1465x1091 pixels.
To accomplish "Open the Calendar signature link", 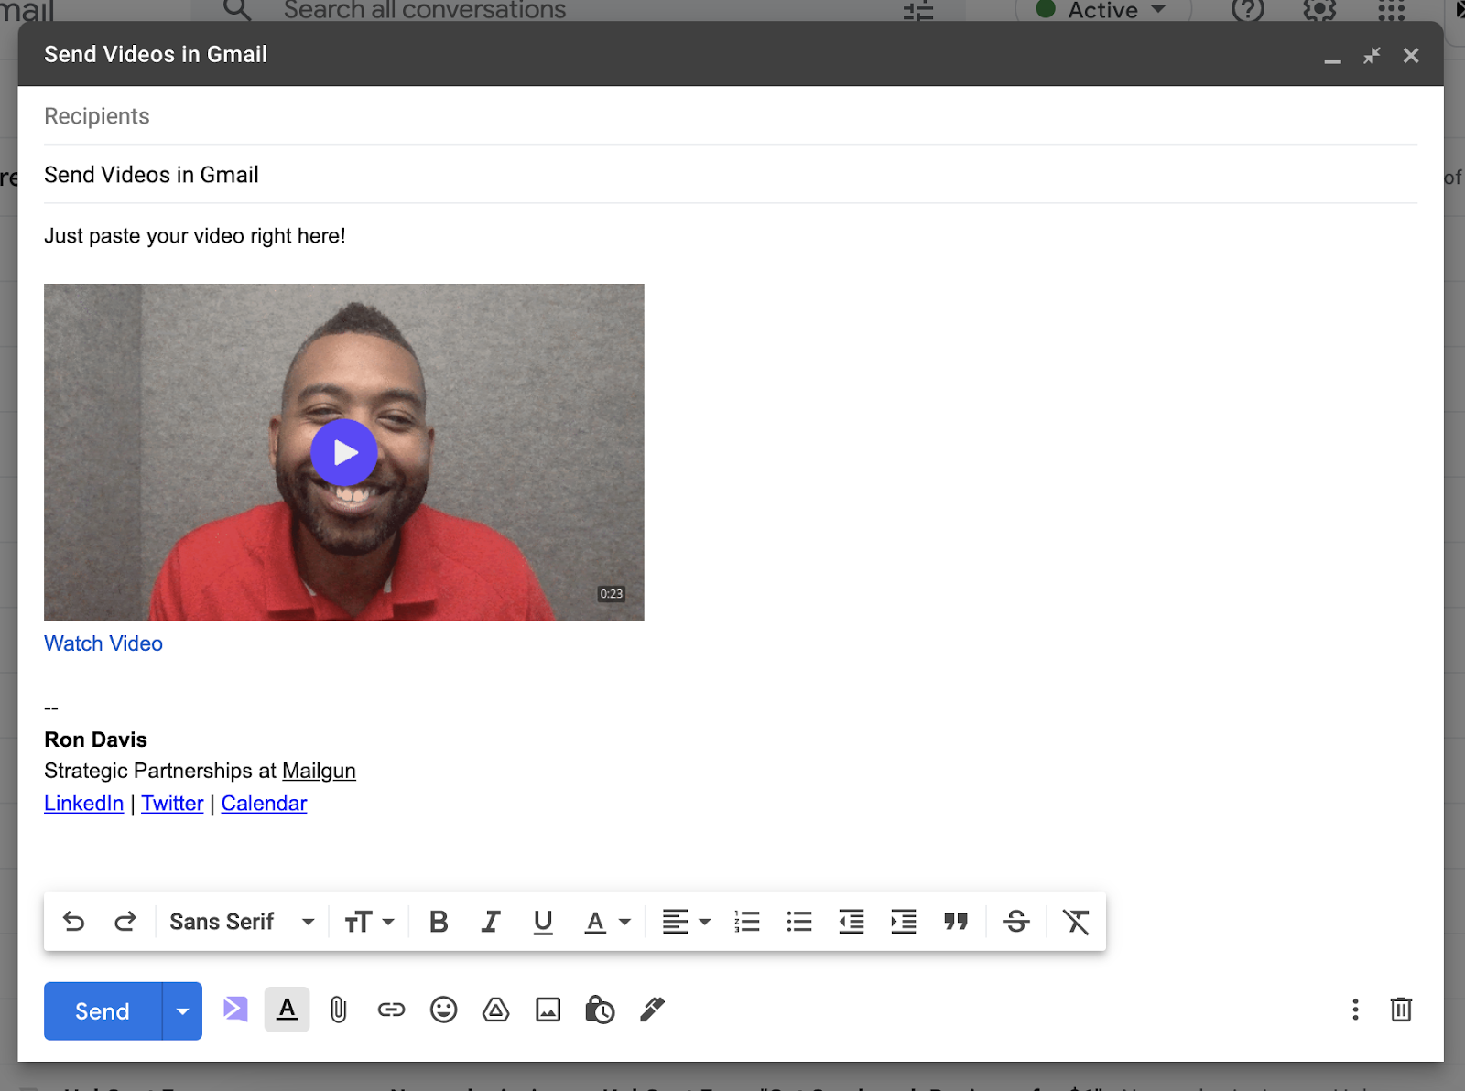I will point(264,804).
